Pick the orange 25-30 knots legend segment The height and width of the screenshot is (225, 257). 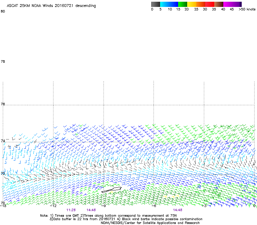[x=201, y=4]
